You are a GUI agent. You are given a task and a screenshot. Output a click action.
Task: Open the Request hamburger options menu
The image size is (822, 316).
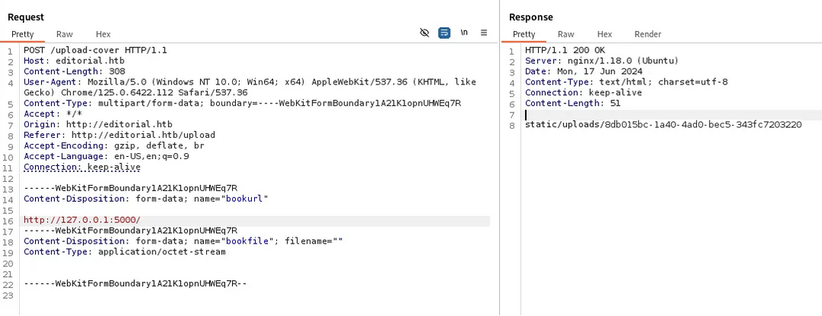coord(484,33)
